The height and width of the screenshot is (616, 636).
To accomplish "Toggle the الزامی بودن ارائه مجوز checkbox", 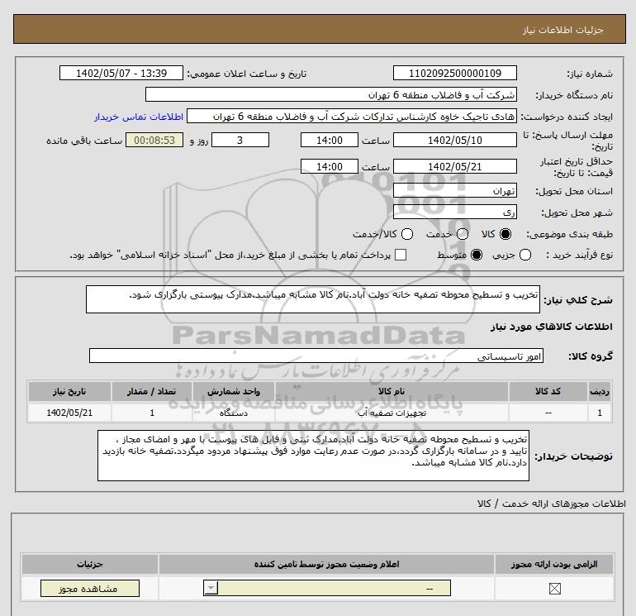I will coord(554,589).
